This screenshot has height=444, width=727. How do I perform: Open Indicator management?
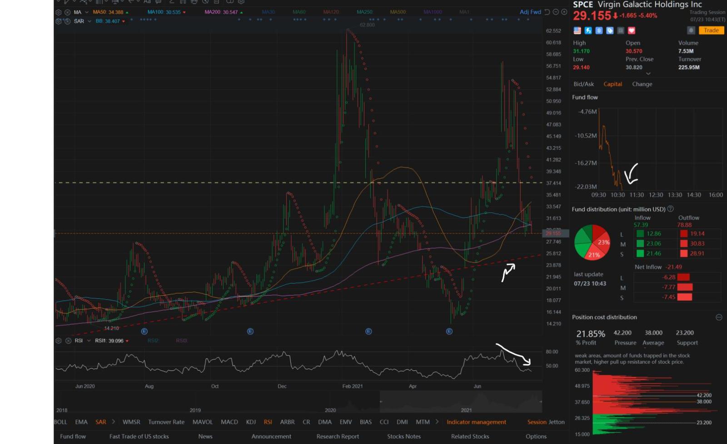476,422
